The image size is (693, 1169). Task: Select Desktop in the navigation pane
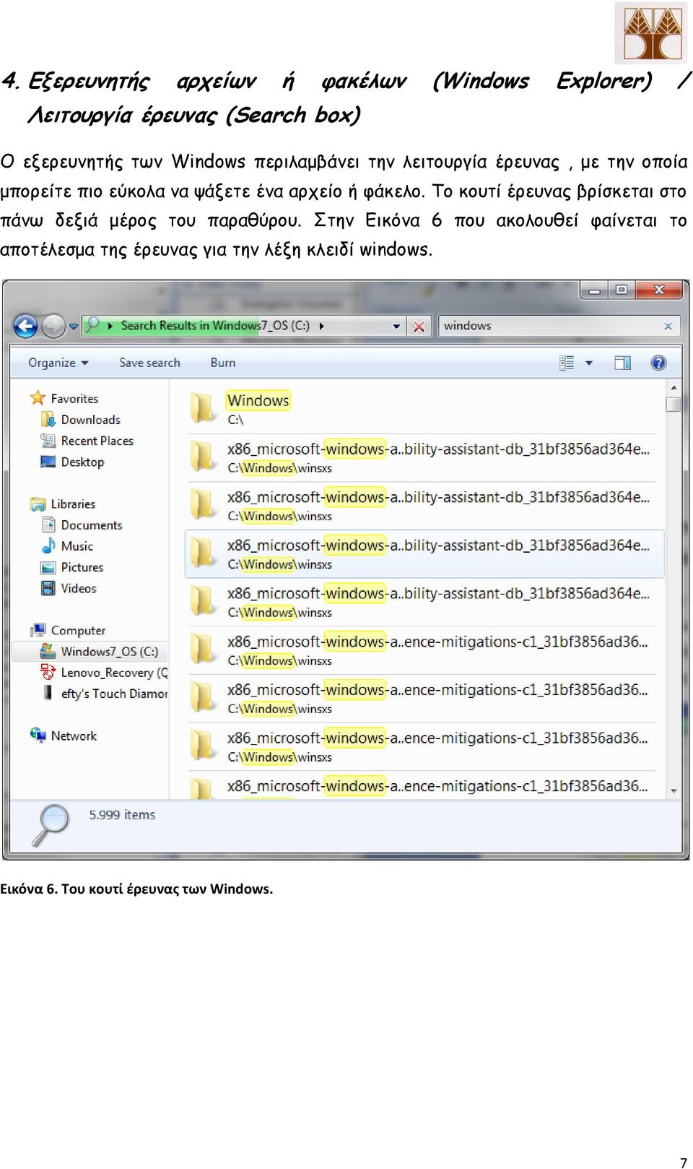[82, 462]
